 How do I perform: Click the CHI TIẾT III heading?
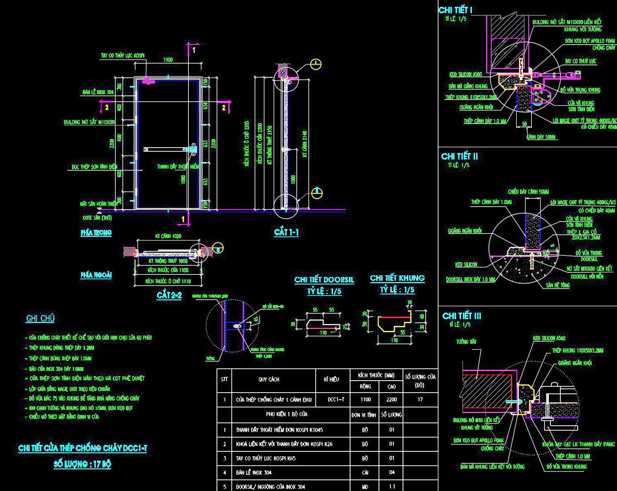coord(461,316)
